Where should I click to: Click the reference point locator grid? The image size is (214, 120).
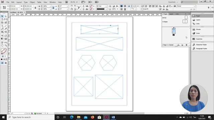pyautogui.click(x=4, y=8)
